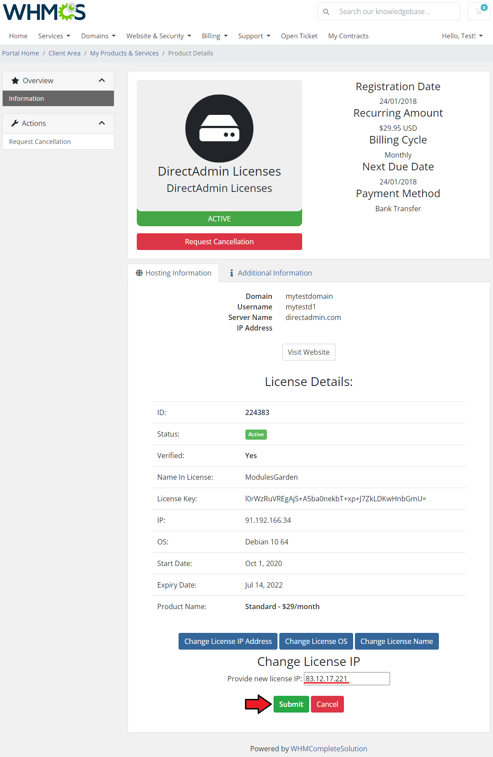Image resolution: width=493 pixels, height=757 pixels.
Task: Click the Monthly billing cycle value
Action: click(x=398, y=155)
